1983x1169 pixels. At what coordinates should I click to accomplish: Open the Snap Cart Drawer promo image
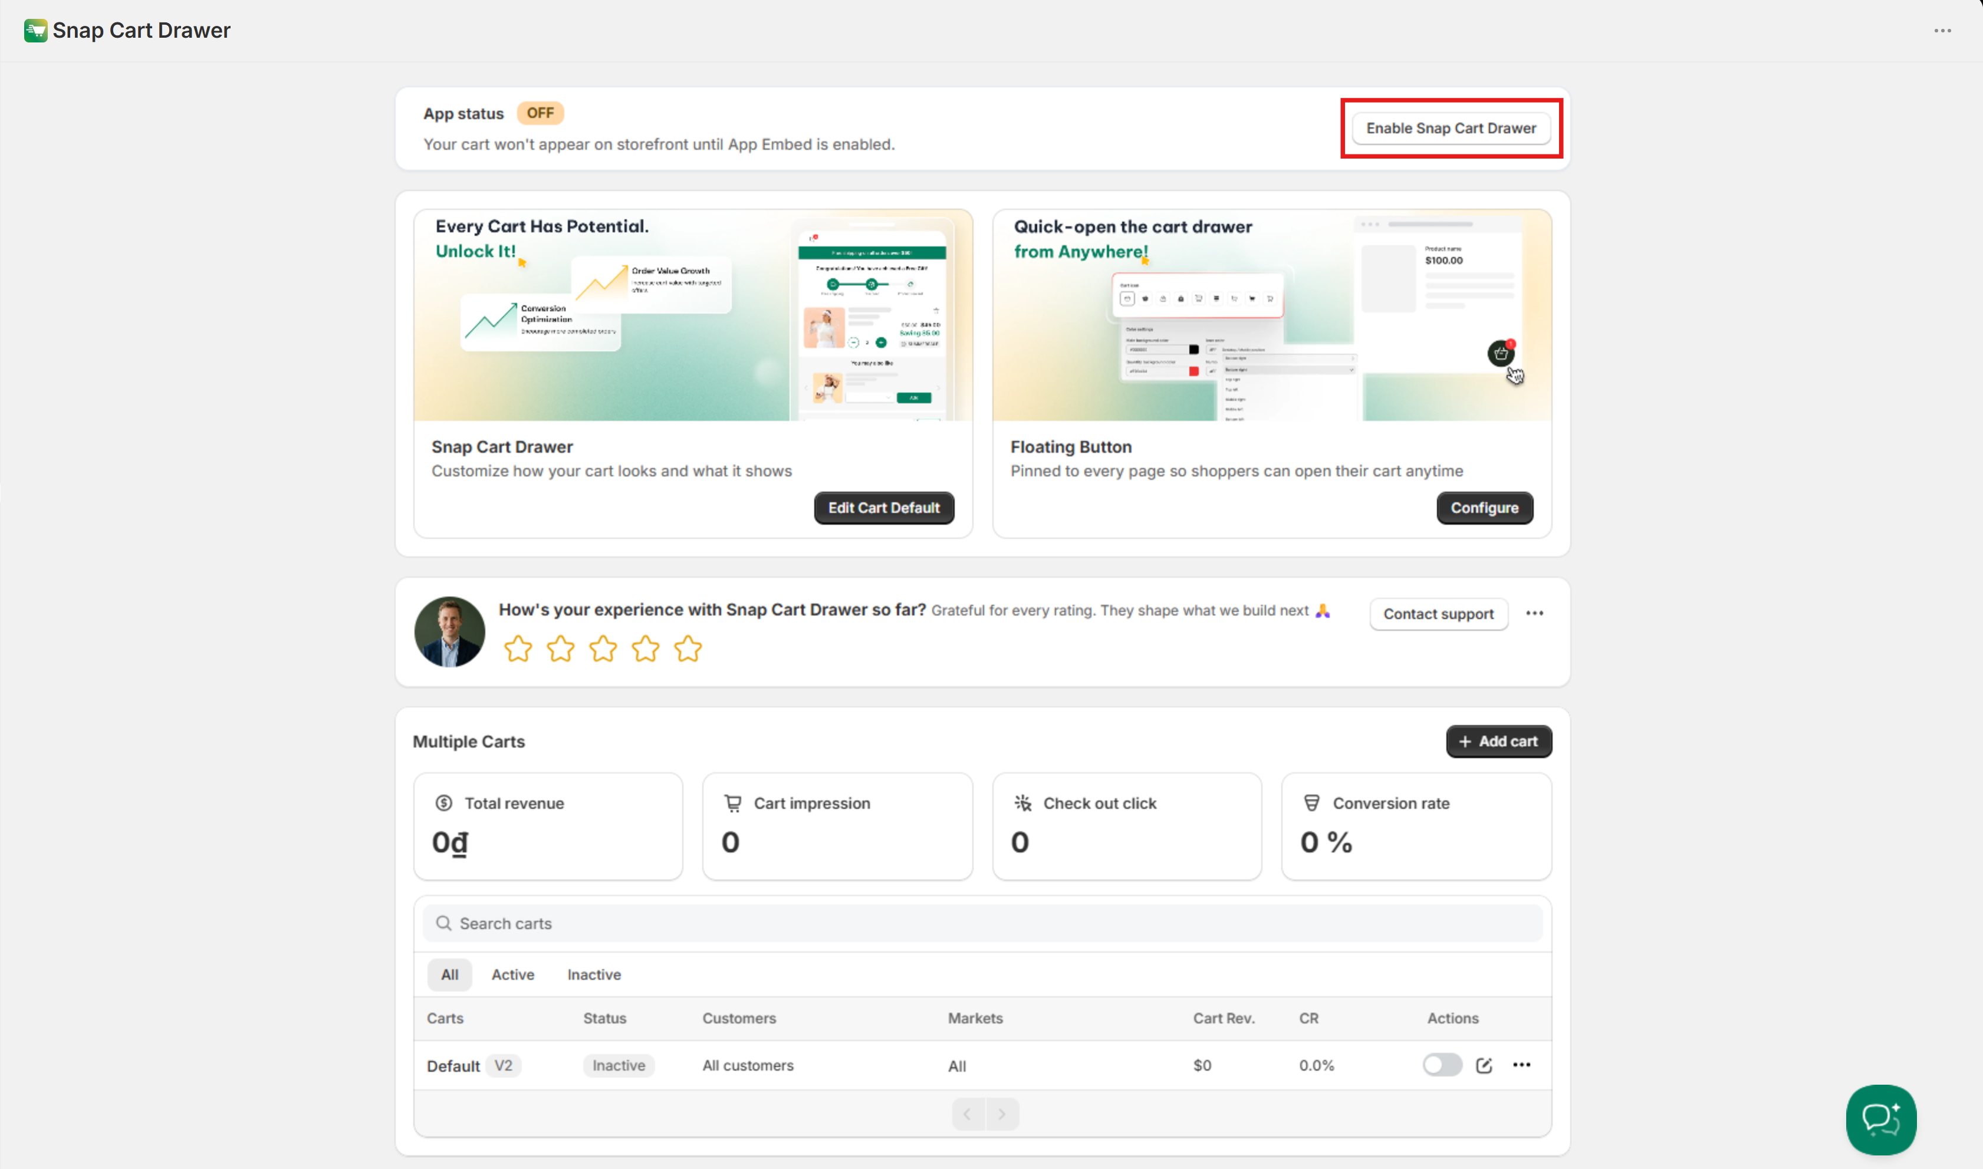(692, 315)
